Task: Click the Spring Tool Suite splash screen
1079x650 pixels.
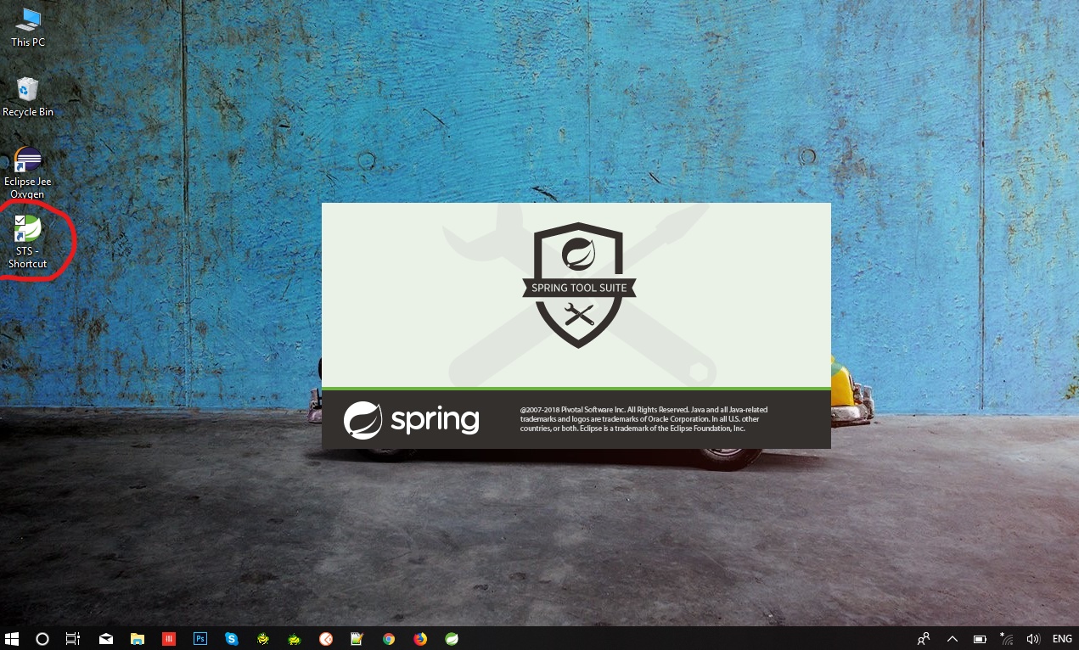Action: click(x=576, y=326)
